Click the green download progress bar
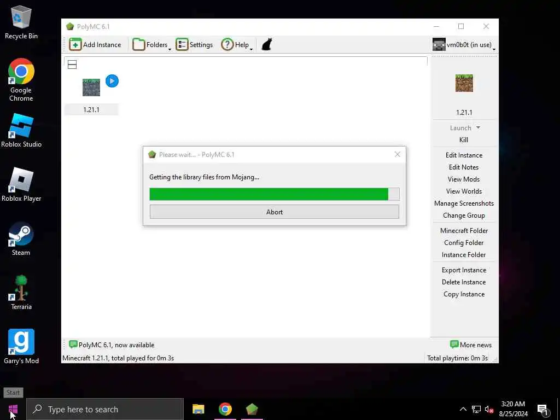This screenshot has width=560, height=420. tap(275, 194)
